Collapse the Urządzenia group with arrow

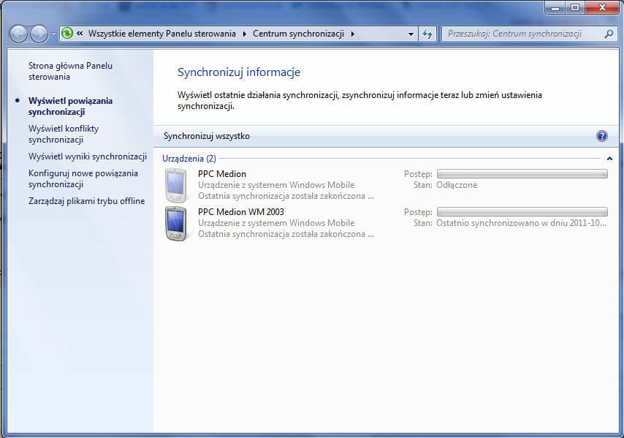[609, 159]
